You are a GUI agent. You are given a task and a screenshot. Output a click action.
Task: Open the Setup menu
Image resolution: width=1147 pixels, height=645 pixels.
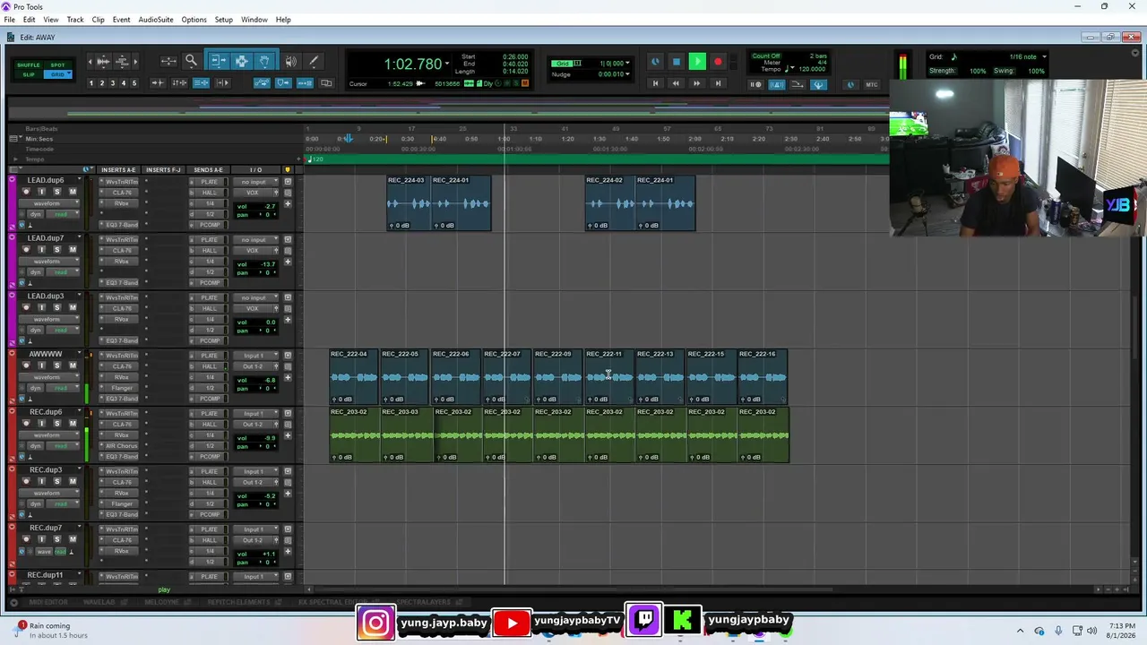(223, 20)
